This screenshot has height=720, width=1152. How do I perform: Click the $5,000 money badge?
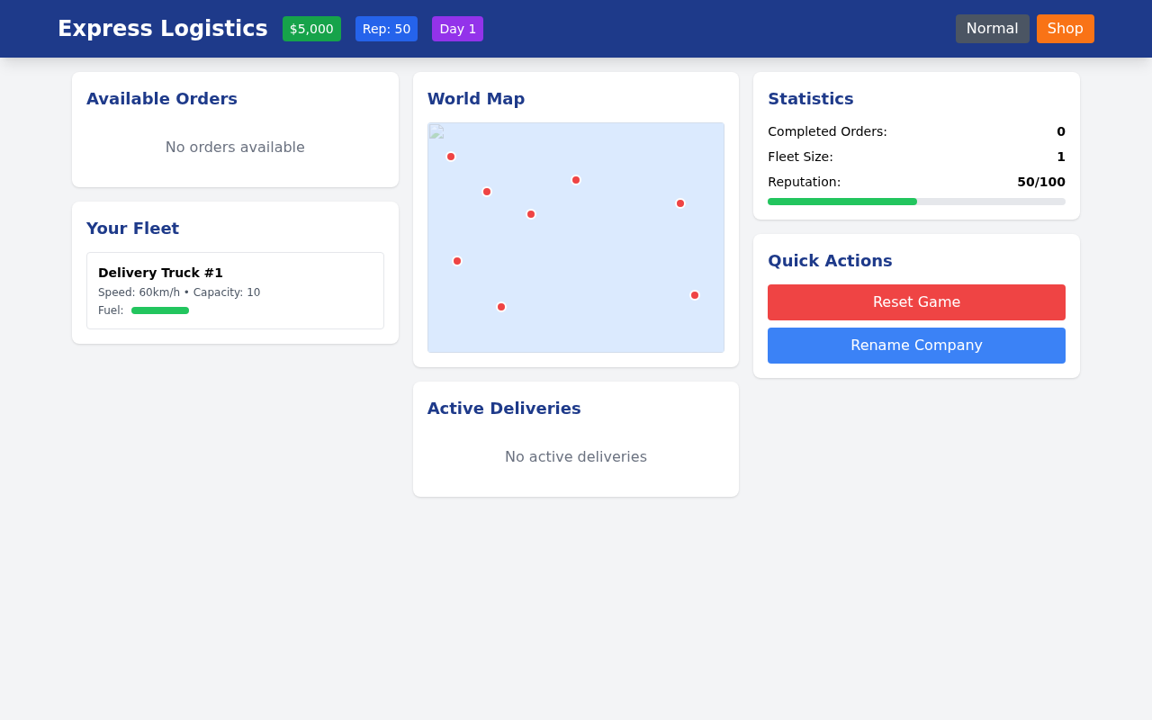(311, 29)
